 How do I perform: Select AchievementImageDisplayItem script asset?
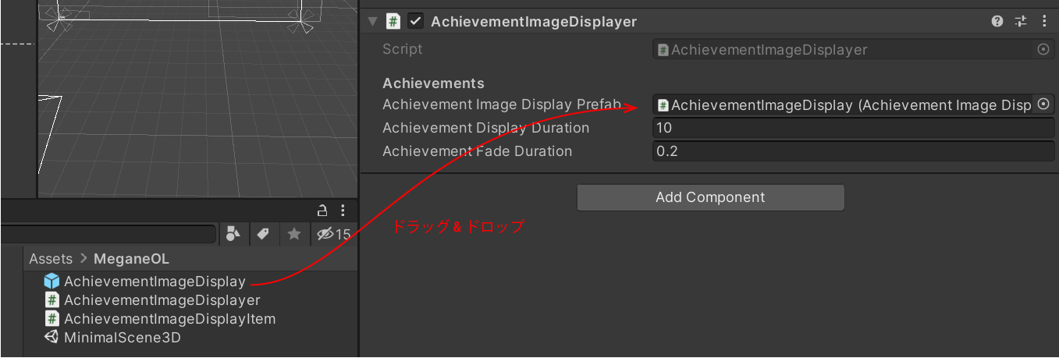[x=160, y=319]
